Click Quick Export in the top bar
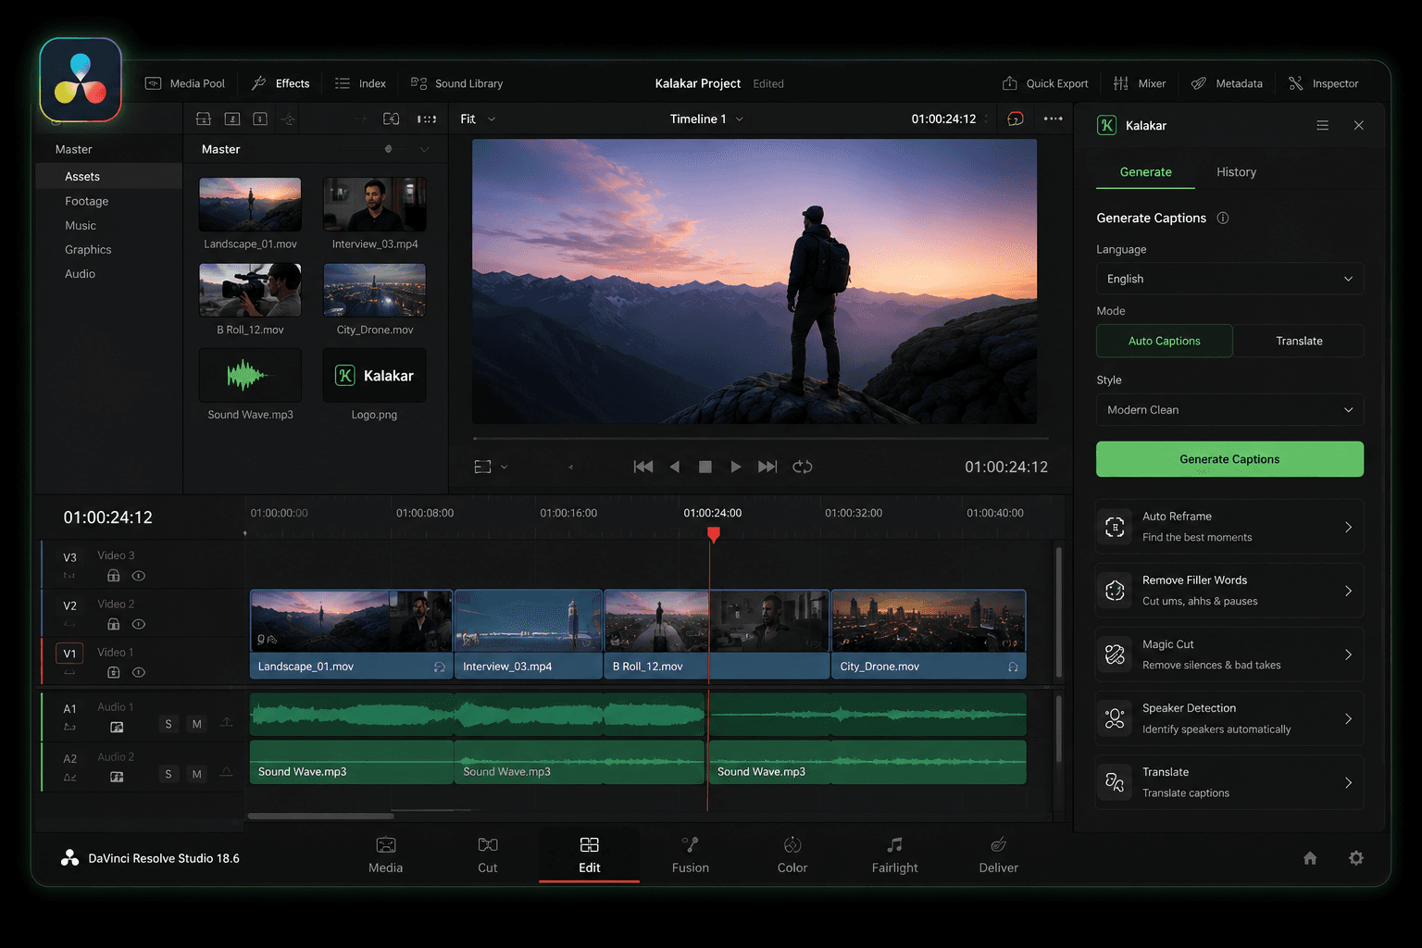 (1045, 83)
